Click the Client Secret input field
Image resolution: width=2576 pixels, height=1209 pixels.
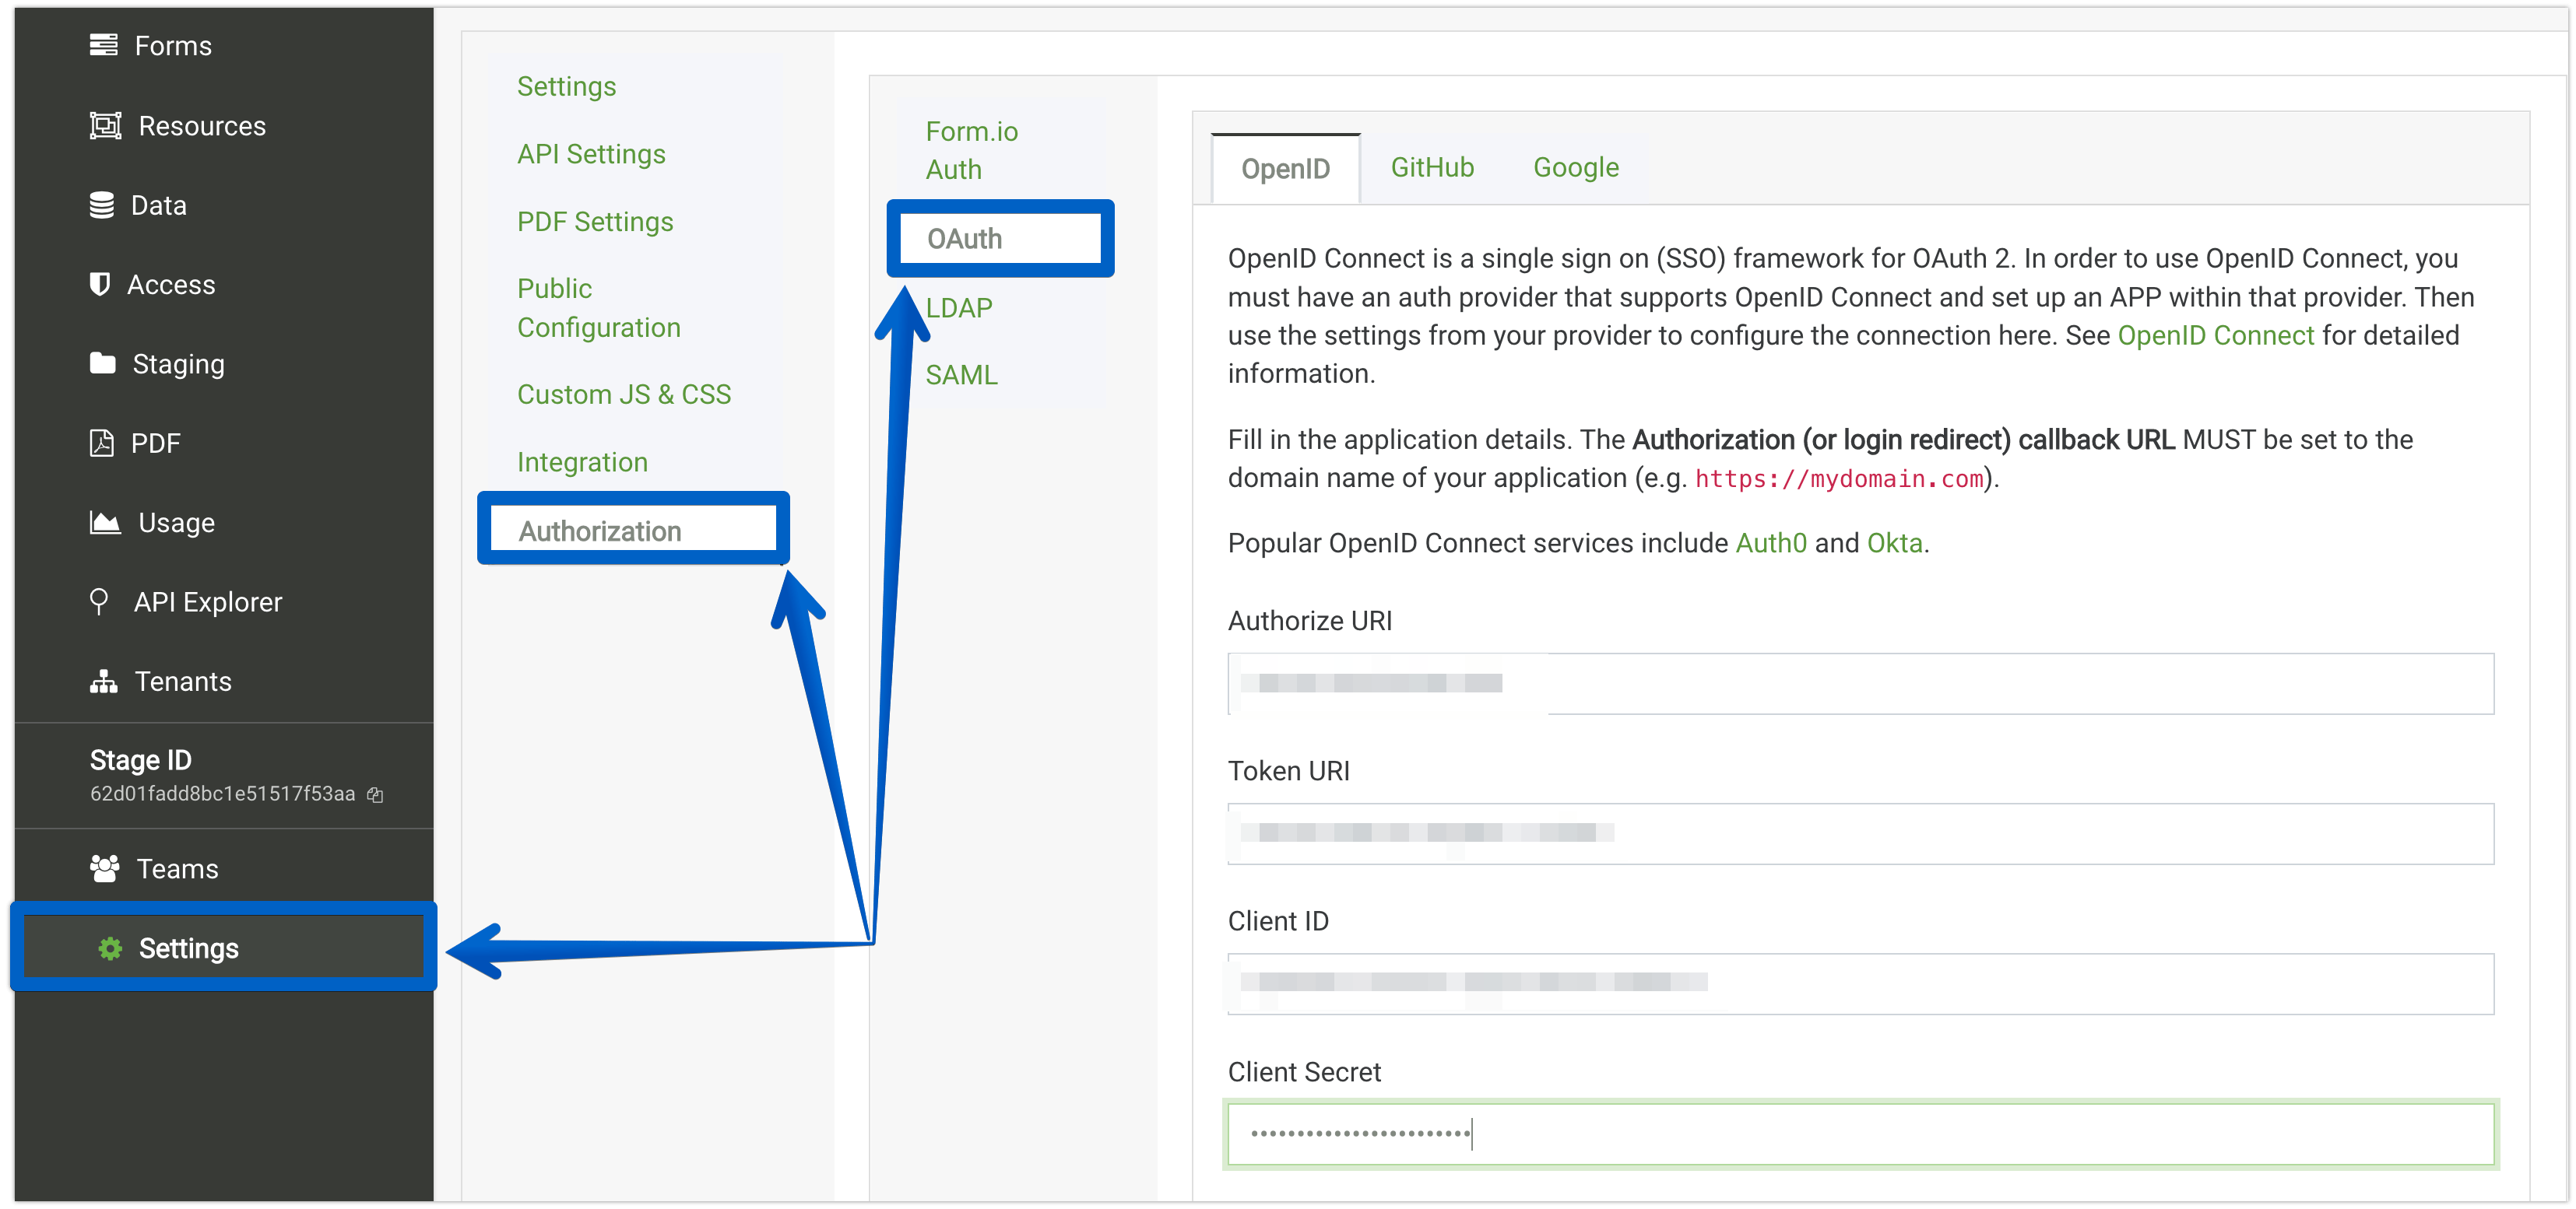click(x=1860, y=1133)
